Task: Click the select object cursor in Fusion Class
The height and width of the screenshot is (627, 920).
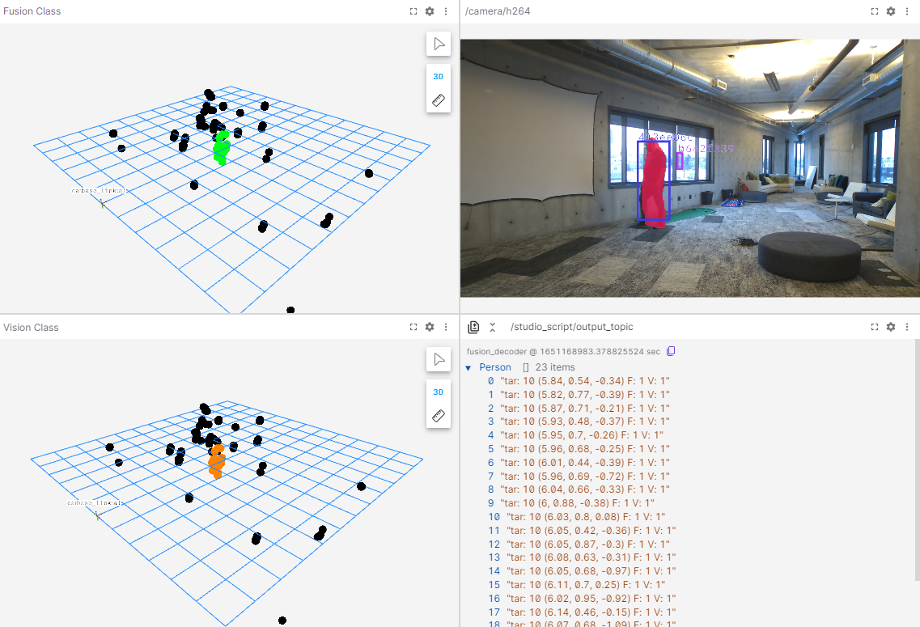Action: (x=439, y=44)
